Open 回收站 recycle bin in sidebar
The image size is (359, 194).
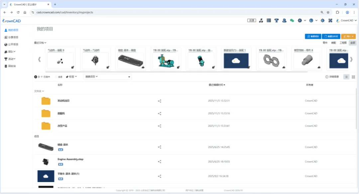[12, 66]
